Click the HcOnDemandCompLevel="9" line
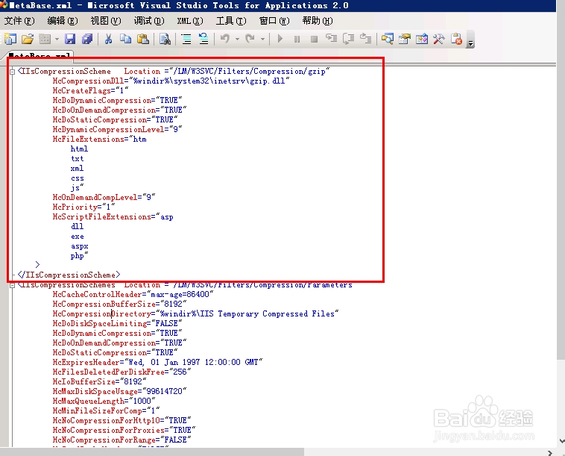The image size is (565, 456). [x=104, y=197]
